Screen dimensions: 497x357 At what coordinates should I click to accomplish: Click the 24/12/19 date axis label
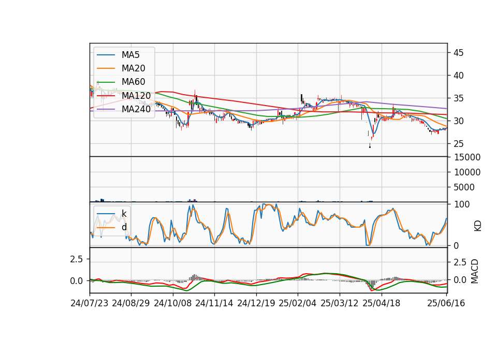[x=256, y=303]
